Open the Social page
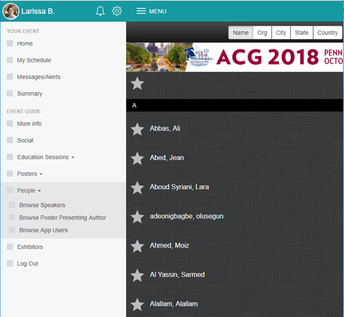The height and width of the screenshot is (317, 344). [25, 140]
